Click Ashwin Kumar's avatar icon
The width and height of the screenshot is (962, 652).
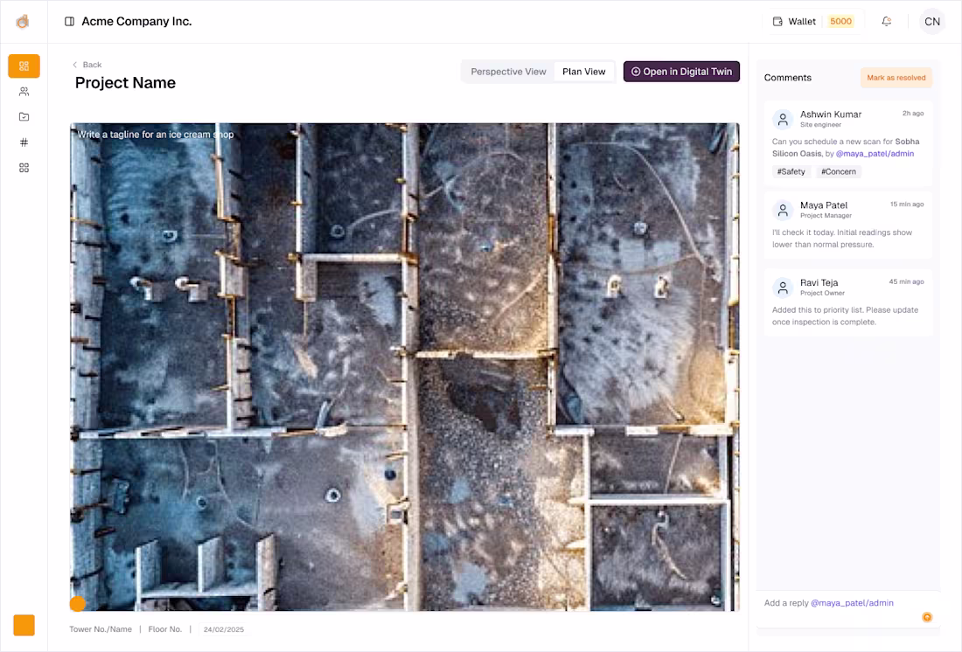click(783, 120)
